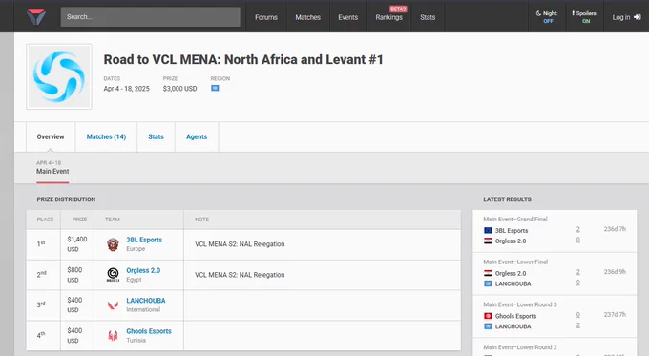This screenshot has width=649, height=356.
Task: Switch to the Matches (14) tab
Action: pos(106,137)
